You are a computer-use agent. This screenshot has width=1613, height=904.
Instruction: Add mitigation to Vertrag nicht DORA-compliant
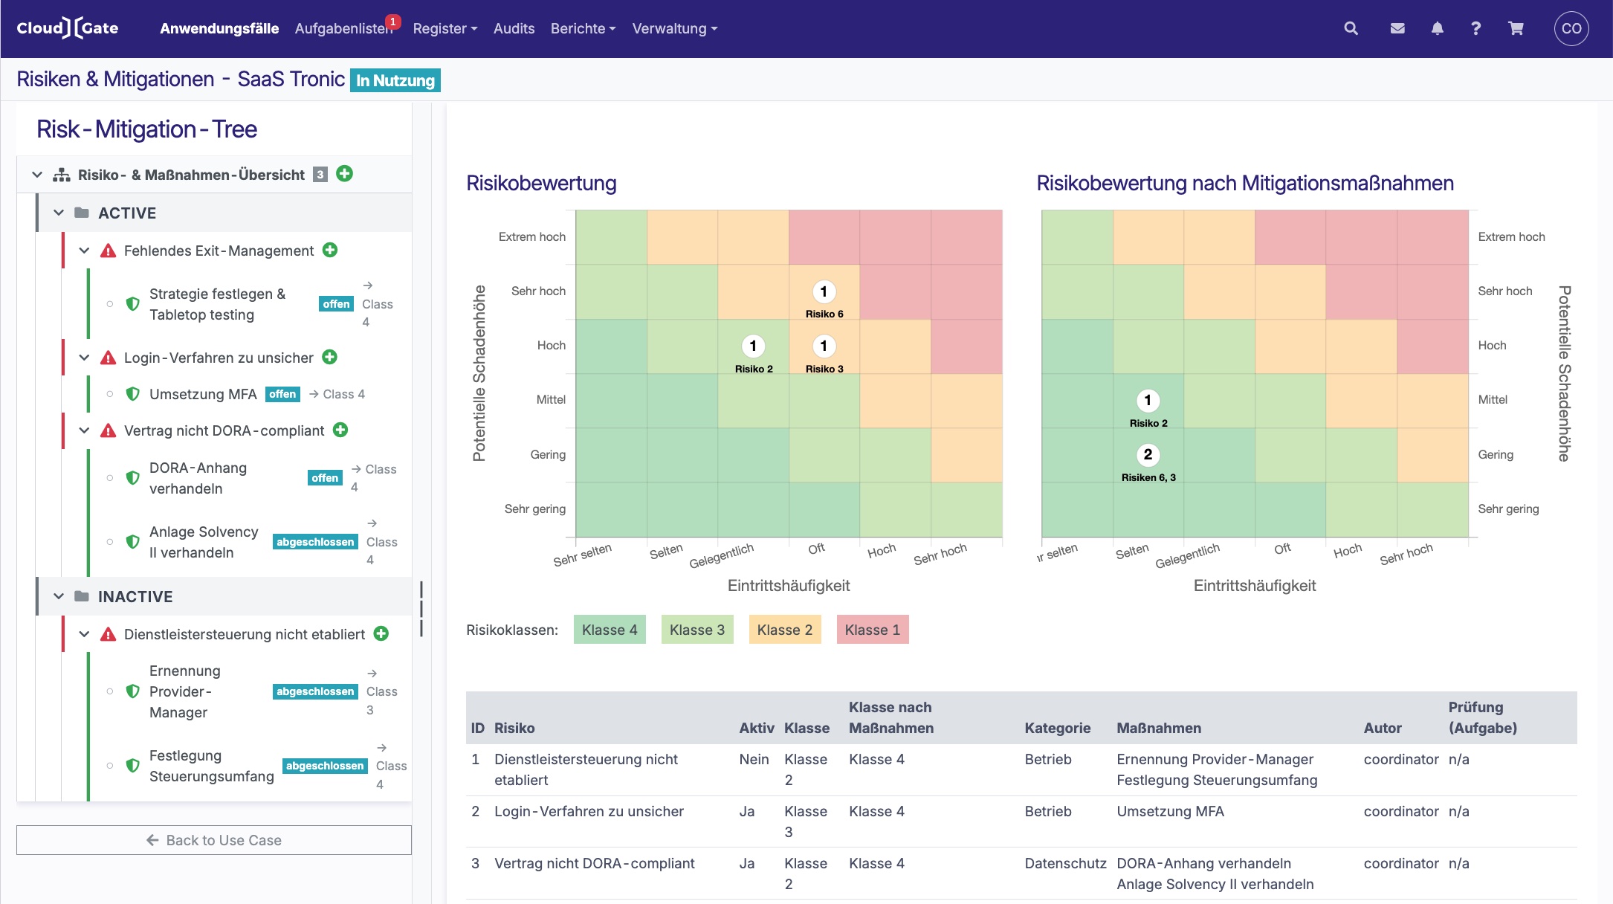pyautogui.click(x=340, y=430)
